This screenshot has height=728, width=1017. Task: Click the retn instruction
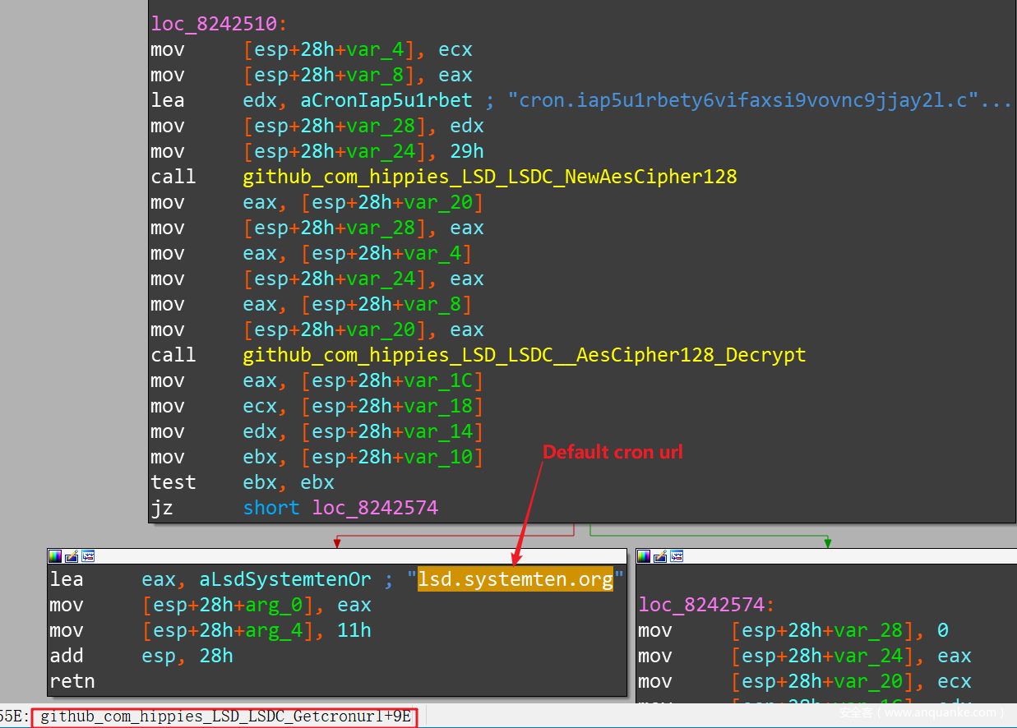pos(72,681)
